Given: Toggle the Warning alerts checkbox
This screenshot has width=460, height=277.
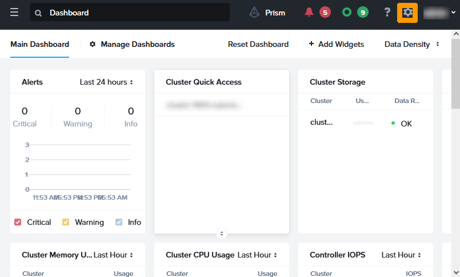Looking at the screenshot, I should 66,222.
